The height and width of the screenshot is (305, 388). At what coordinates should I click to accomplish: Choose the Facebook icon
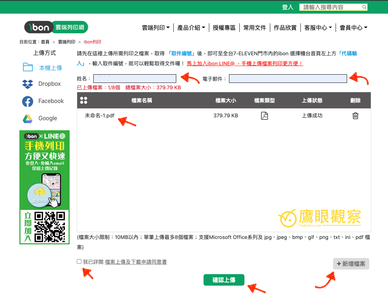[28, 102]
